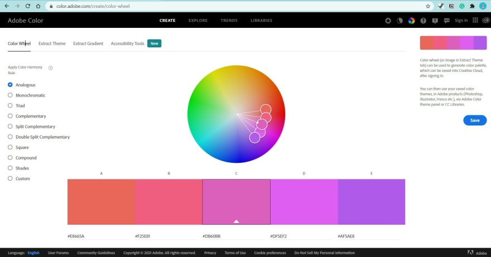The width and height of the screenshot is (491, 257).
Task: Click the theme preview strip above the description
Action: [453, 42]
